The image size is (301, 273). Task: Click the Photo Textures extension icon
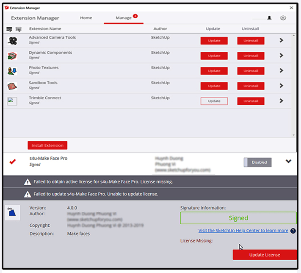[12, 71]
